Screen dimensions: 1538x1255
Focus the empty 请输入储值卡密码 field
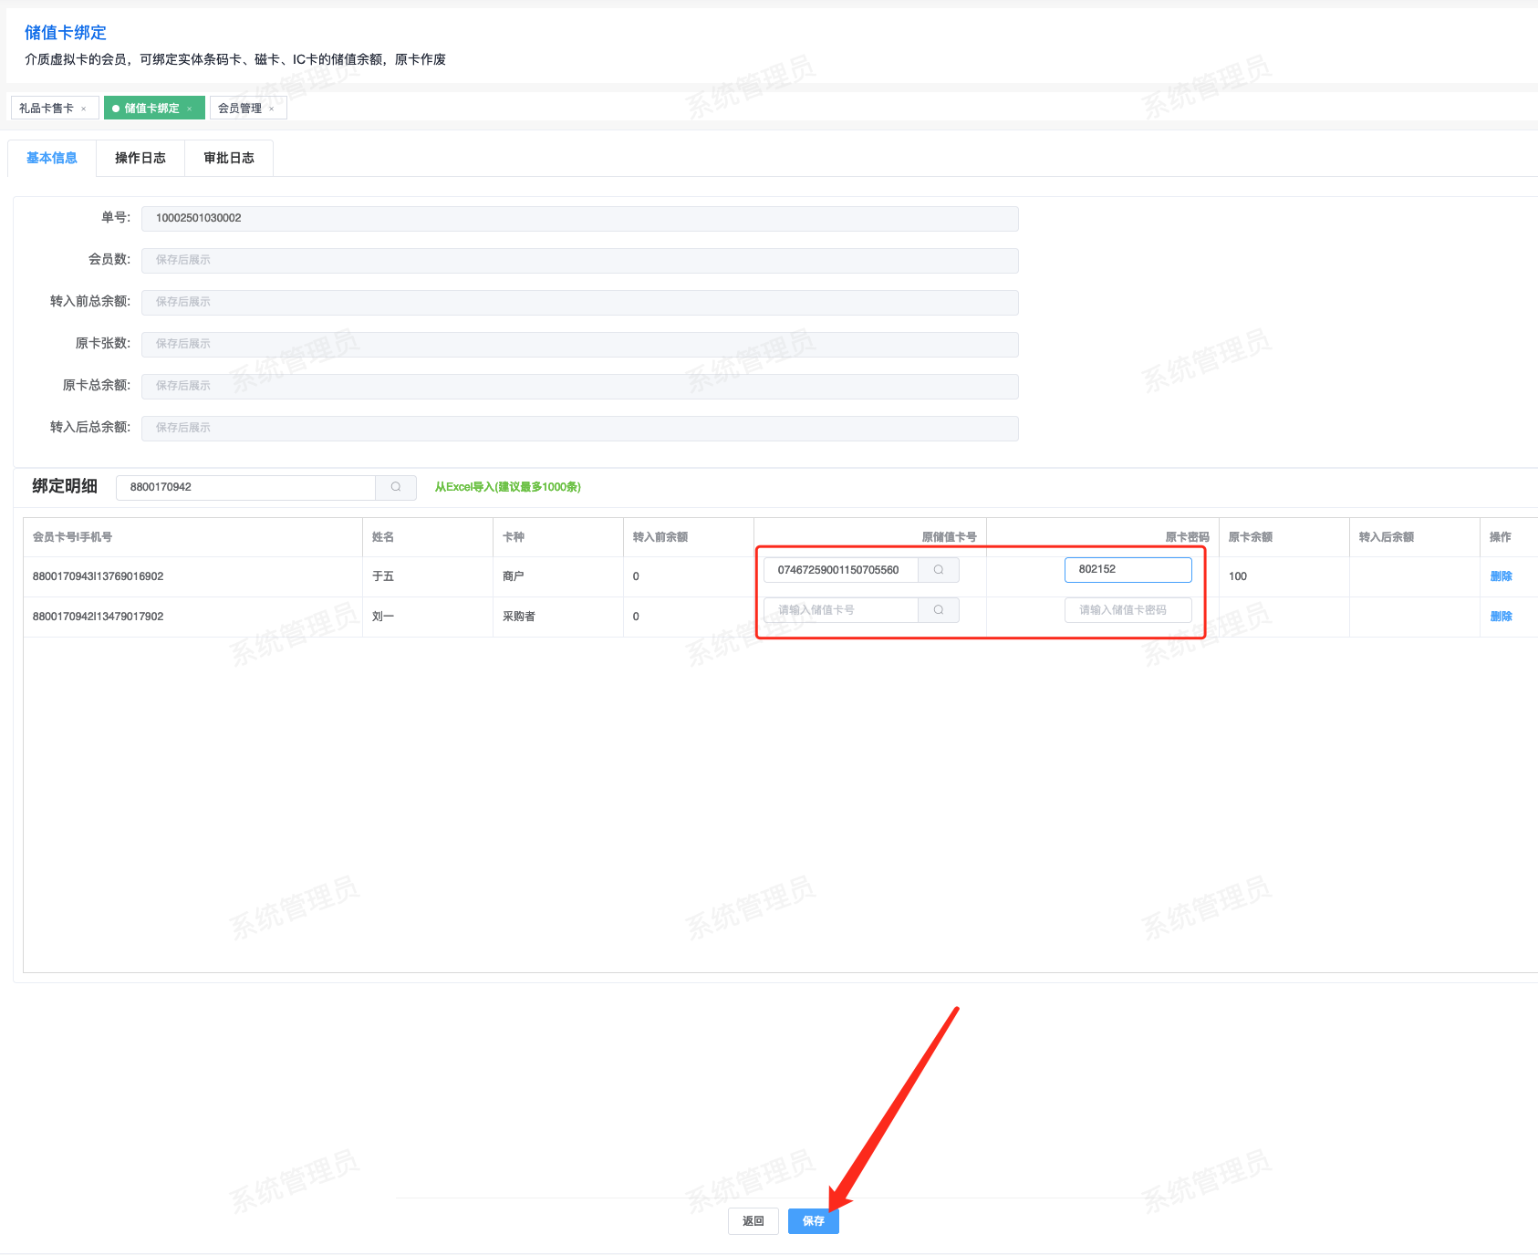(x=1128, y=610)
